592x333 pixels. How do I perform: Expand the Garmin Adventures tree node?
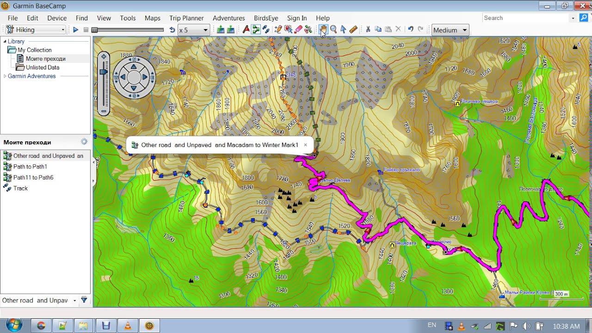pyautogui.click(x=5, y=76)
